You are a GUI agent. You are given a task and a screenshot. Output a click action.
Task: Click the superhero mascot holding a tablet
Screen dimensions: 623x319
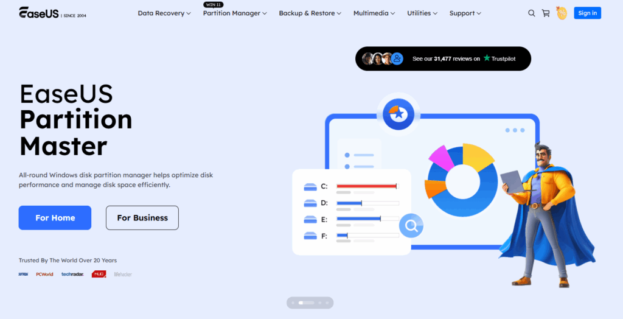coord(548,215)
